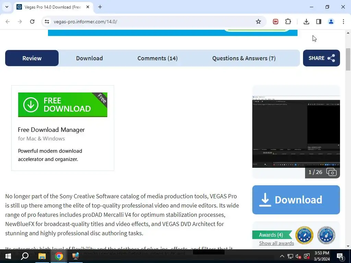
Task: Open the notification center icon
Action: click(340, 256)
